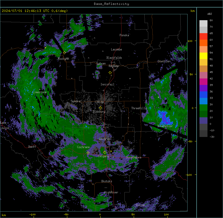Select the RockyMH label
The width and height of the screenshot is (223, 218).
coord(63,59)
